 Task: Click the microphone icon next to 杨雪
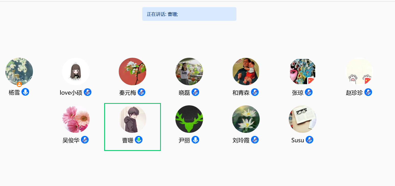click(25, 92)
